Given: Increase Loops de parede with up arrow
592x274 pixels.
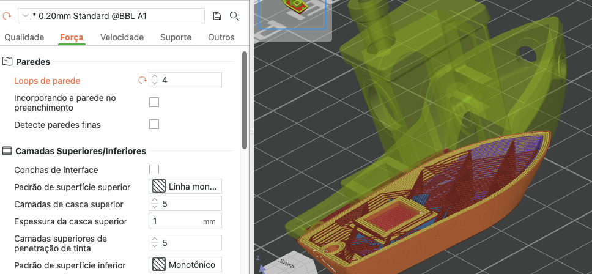Looking at the screenshot, I should [154, 77].
